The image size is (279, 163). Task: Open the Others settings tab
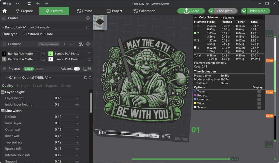[66, 86]
